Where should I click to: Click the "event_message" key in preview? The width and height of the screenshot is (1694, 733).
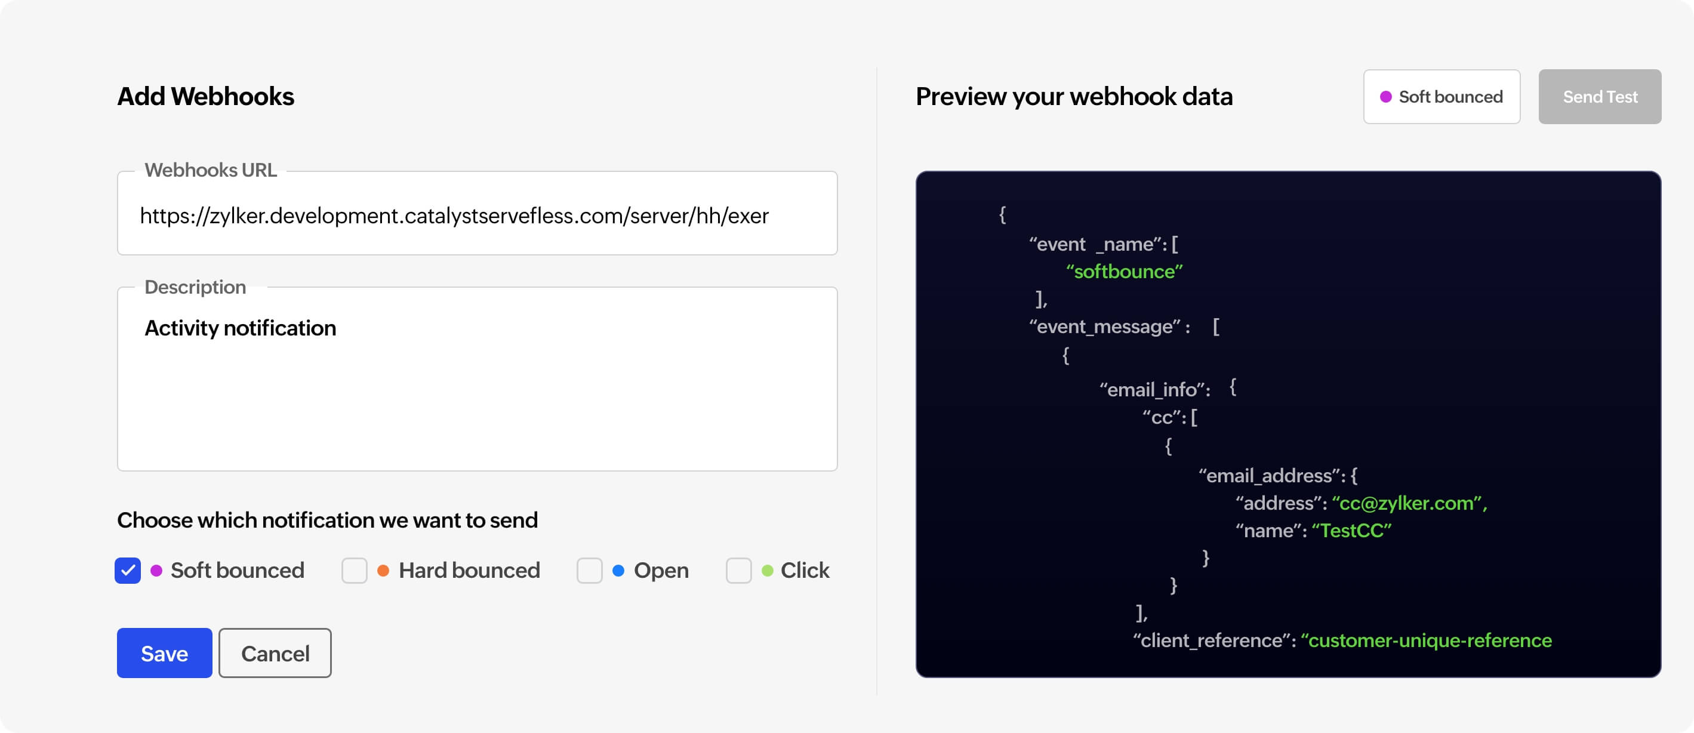point(1105,327)
